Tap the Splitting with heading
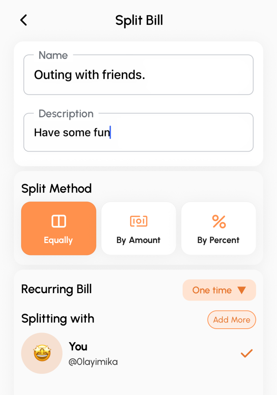This screenshot has width=277, height=395. (58, 319)
